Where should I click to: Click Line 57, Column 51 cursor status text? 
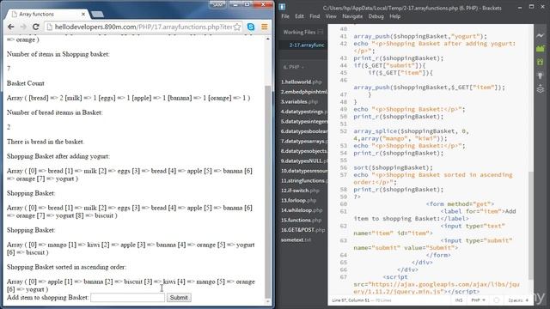[x=351, y=300]
